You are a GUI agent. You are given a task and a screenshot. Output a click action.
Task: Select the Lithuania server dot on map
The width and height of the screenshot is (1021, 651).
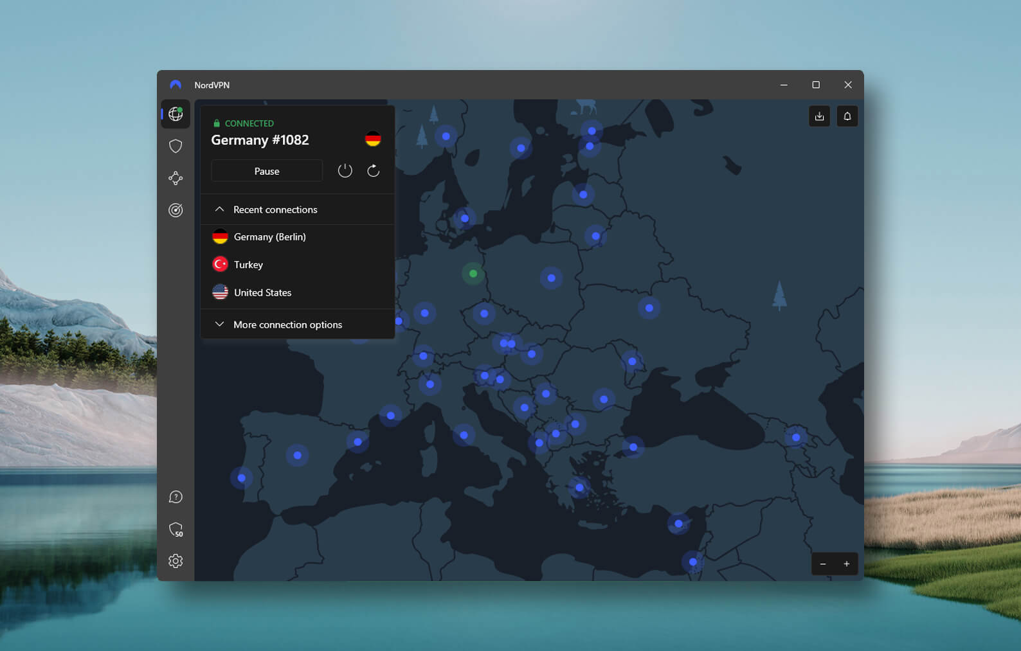596,236
